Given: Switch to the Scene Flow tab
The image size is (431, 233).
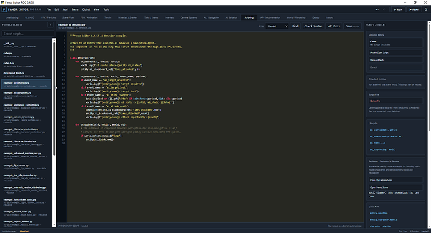Looking at the screenshot, I should (x=68, y=17).
